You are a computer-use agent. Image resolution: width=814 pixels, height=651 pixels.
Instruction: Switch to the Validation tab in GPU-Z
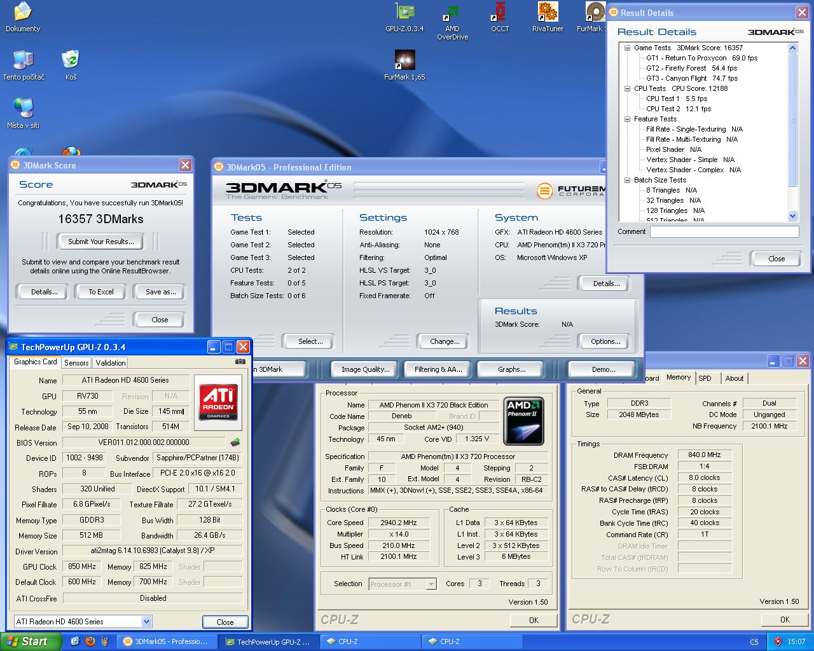pos(111,363)
